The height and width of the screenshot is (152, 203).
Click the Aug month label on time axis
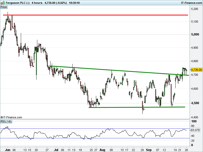click(103, 150)
